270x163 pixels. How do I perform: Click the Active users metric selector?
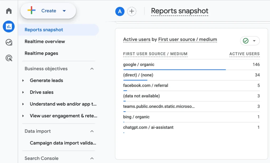(137, 39)
